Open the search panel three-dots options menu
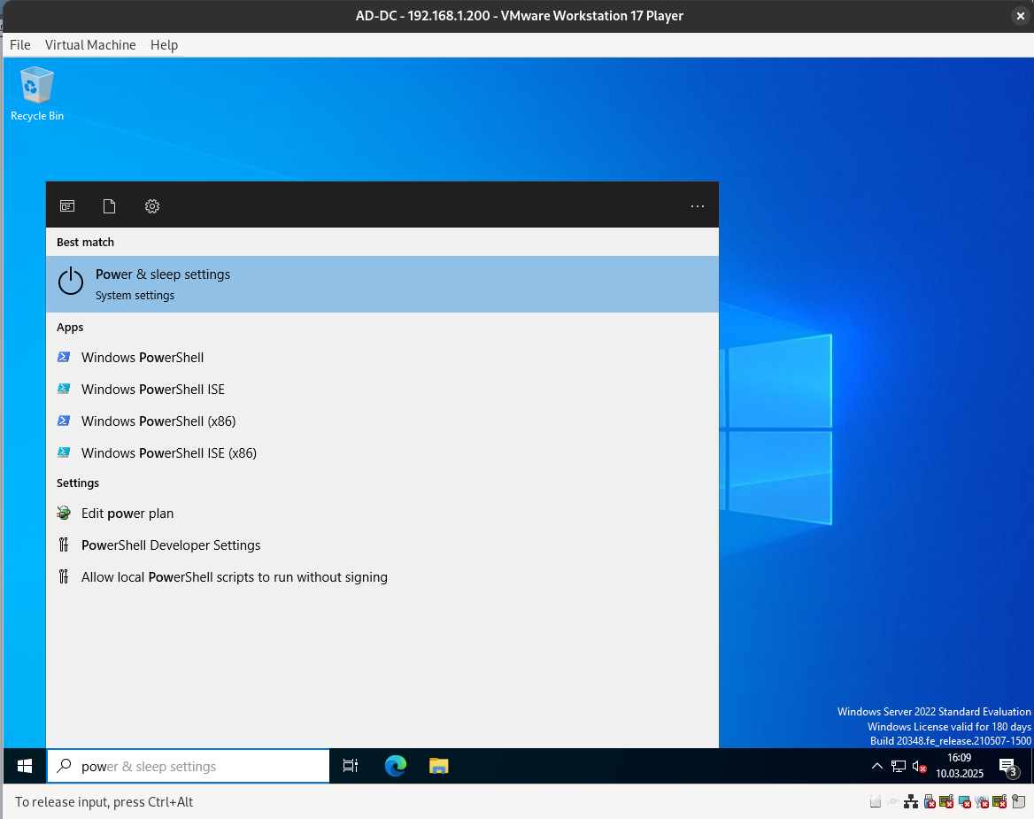 (697, 206)
